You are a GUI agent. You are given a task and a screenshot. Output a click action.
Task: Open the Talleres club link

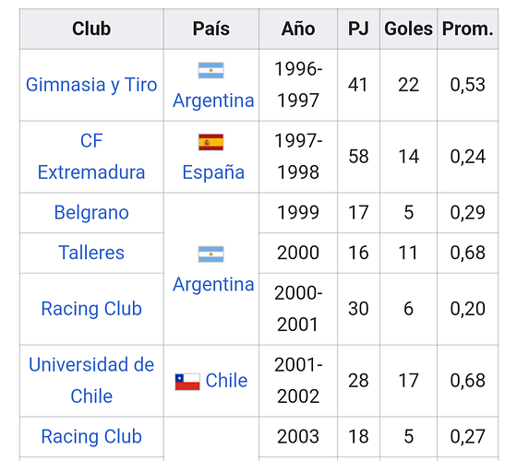[x=91, y=253]
